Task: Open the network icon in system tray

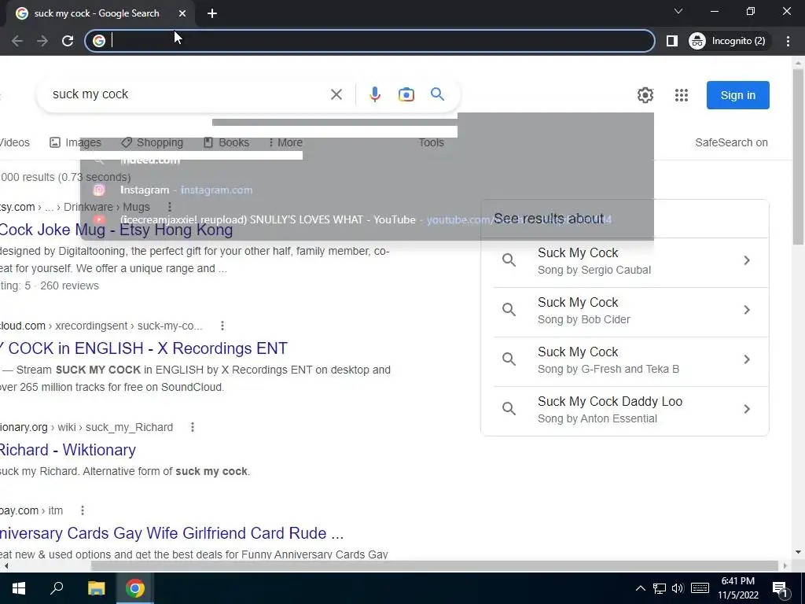Action: [x=660, y=588]
